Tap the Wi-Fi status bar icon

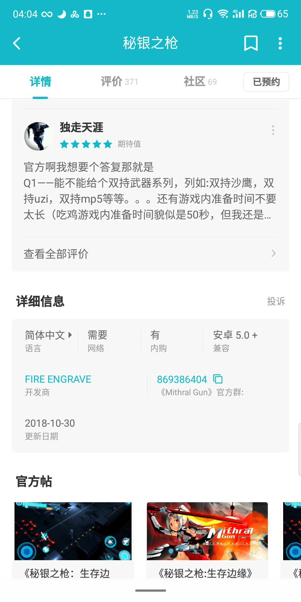223,14
